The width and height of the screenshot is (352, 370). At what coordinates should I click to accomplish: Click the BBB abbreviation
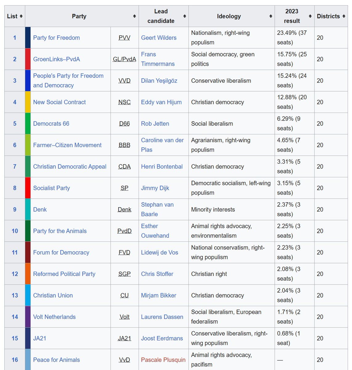tap(124, 145)
